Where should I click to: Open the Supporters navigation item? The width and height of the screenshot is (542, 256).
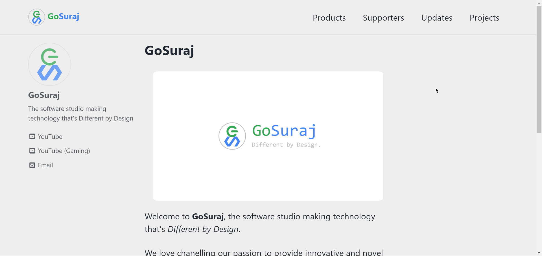[383, 18]
